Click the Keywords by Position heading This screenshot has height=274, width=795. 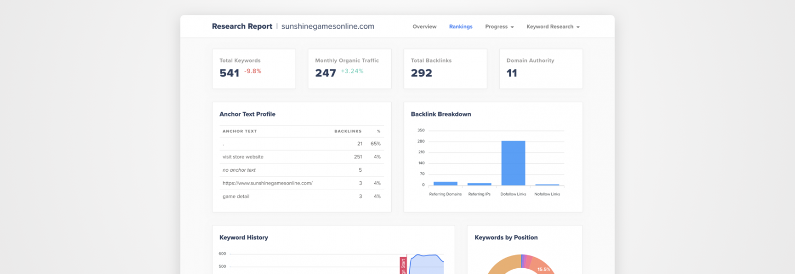(x=506, y=237)
